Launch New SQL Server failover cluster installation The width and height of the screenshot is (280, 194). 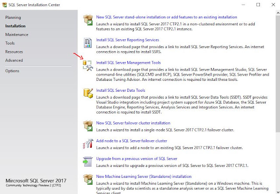[133, 123]
